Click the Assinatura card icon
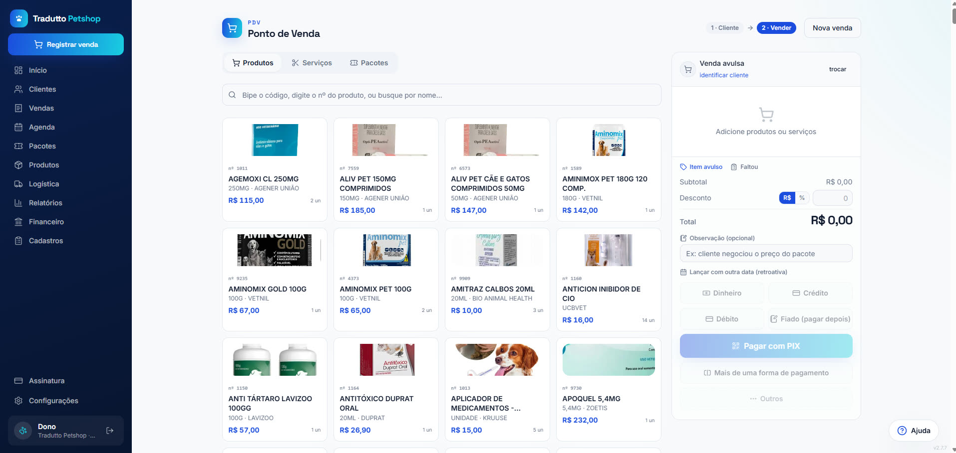Screen dimensions: 956x453 pyautogui.click(x=18, y=381)
